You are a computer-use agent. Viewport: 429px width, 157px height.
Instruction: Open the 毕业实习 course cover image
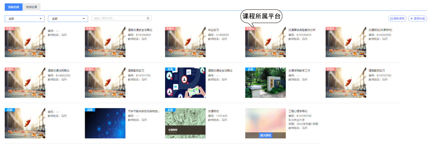click(x=185, y=42)
